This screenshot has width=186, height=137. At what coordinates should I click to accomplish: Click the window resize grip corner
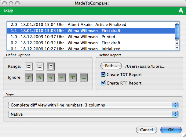tap(184, 135)
